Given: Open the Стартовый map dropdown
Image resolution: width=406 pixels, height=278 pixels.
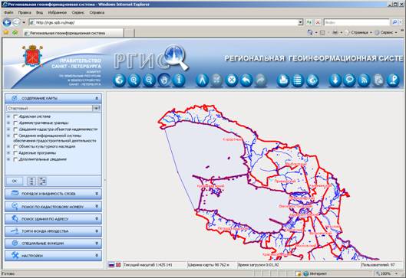Looking at the screenshot, I should click(96, 108).
